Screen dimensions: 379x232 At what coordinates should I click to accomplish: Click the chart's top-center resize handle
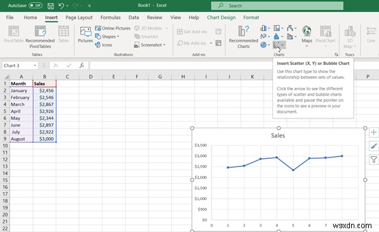(x=279, y=128)
